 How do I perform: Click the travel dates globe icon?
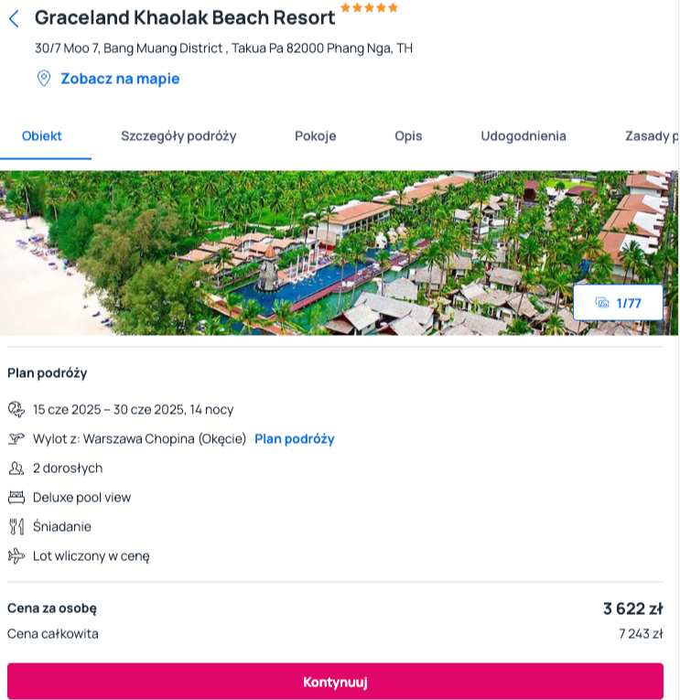16,409
